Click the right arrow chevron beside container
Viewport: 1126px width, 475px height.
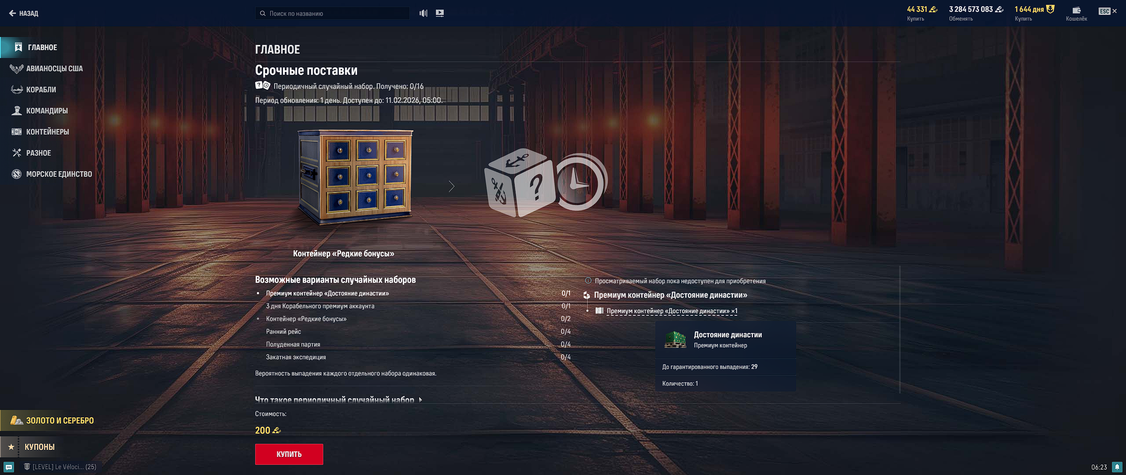[x=451, y=186]
